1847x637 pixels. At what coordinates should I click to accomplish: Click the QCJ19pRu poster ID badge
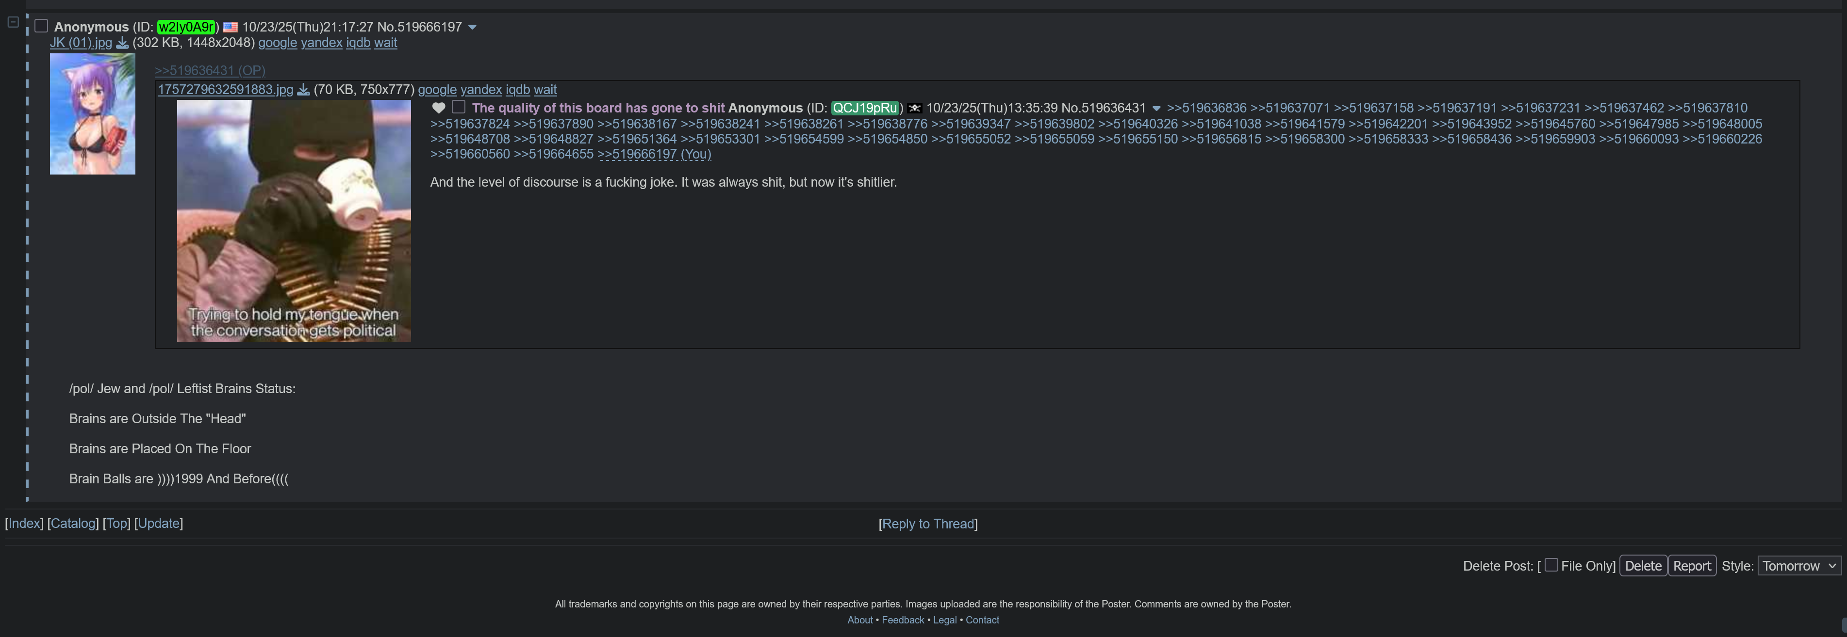tap(865, 108)
